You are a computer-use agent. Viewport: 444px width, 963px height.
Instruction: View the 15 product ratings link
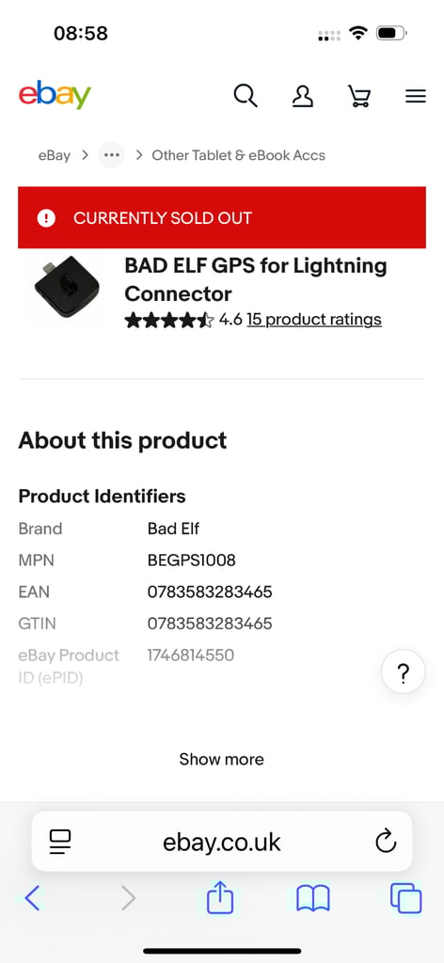[x=314, y=320]
